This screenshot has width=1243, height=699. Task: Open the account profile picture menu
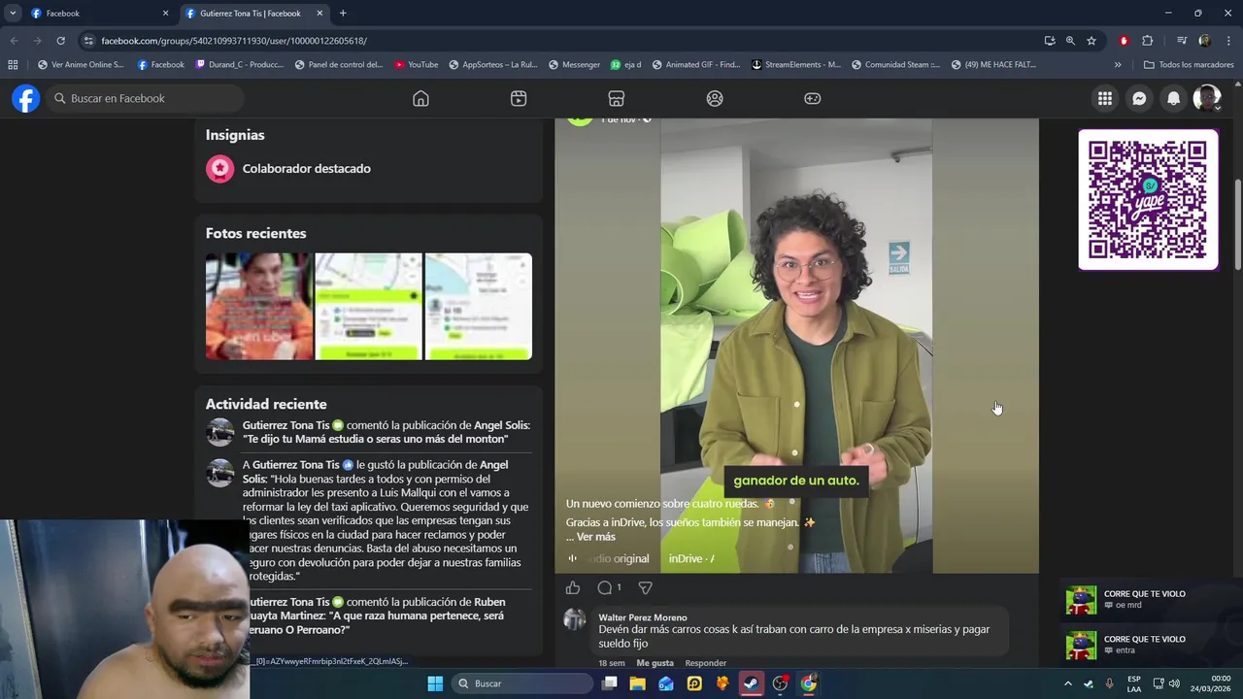[x=1207, y=98]
